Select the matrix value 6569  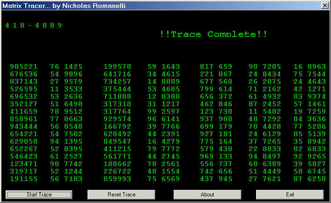170,179
